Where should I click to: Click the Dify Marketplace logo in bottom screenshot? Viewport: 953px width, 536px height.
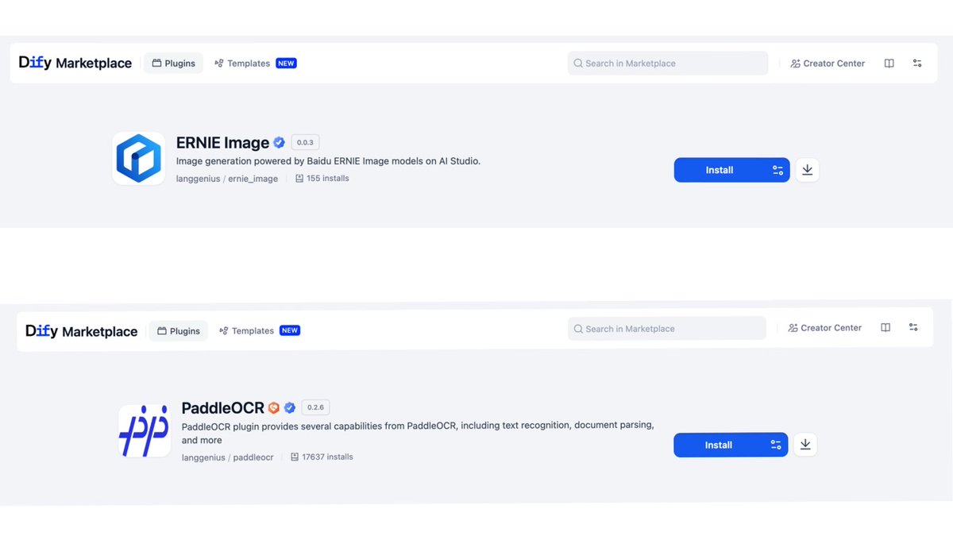coord(81,331)
